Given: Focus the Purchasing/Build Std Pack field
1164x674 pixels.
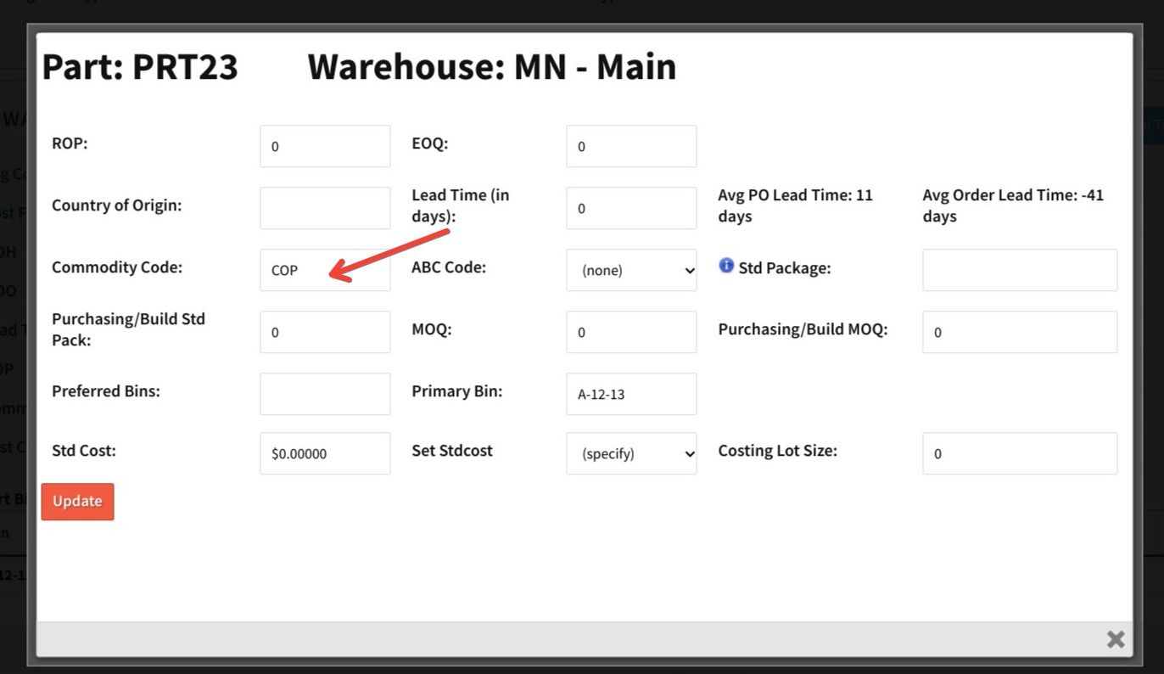Looking at the screenshot, I should coord(325,332).
